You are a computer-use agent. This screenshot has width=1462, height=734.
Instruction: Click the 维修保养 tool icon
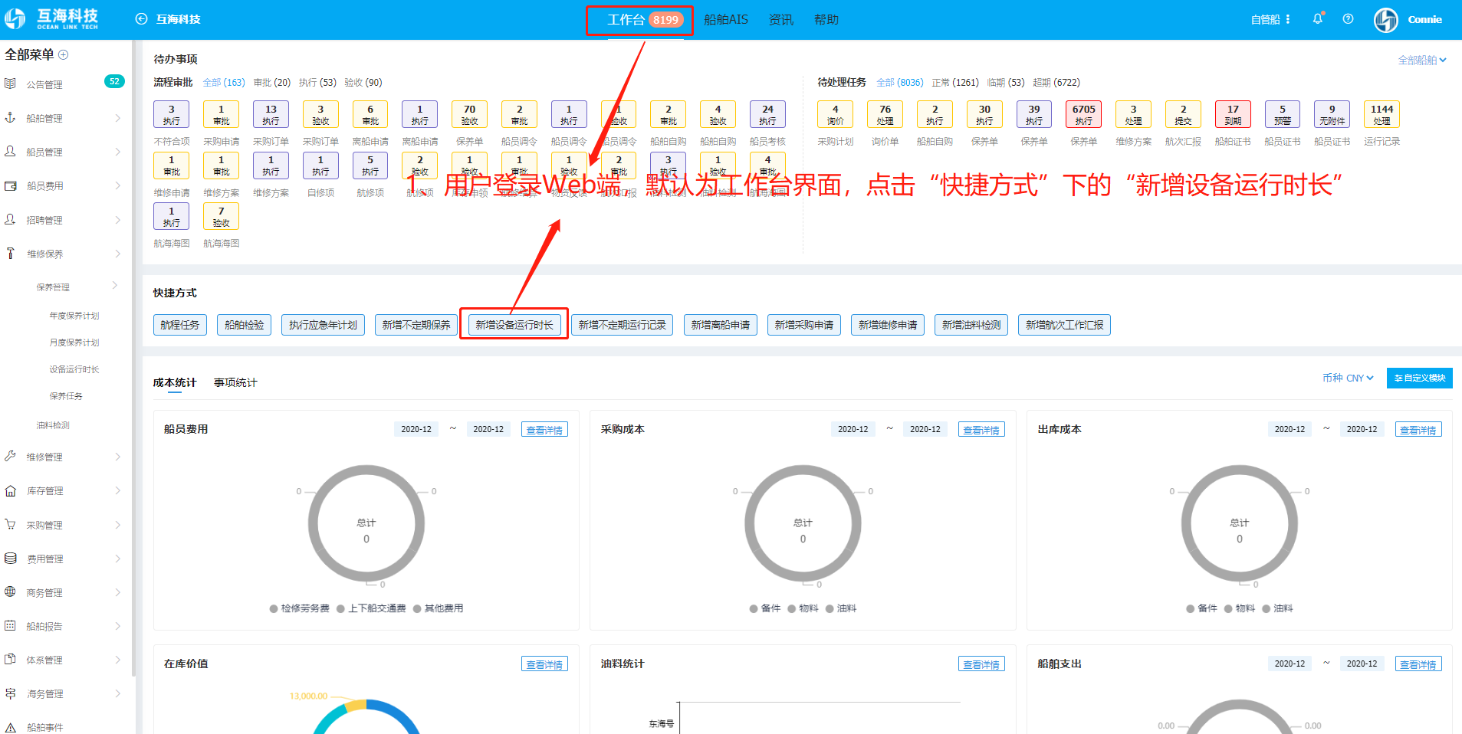(x=11, y=254)
